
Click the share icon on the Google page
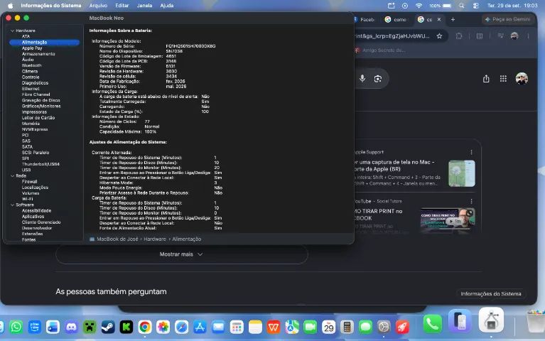tap(486, 79)
